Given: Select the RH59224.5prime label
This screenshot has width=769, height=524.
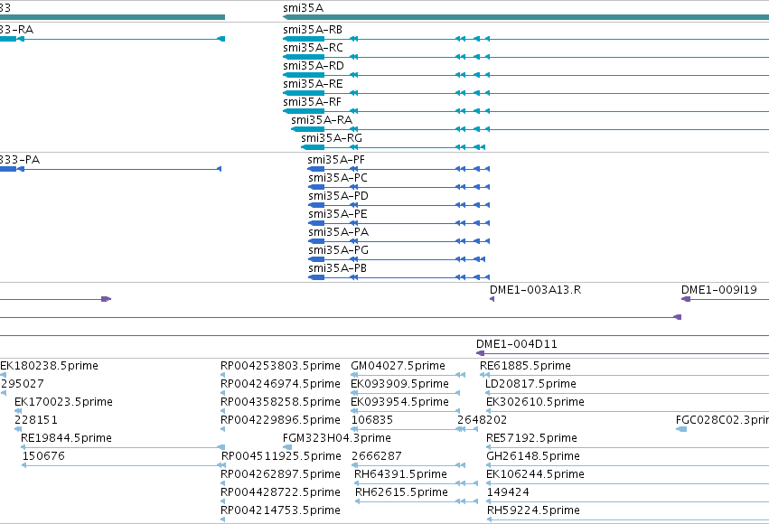Looking at the screenshot, I should pyautogui.click(x=533, y=510).
